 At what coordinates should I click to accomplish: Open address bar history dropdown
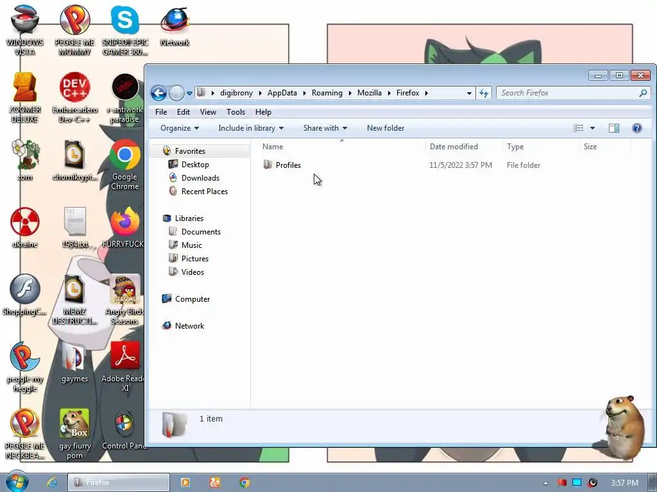(x=469, y=94)
